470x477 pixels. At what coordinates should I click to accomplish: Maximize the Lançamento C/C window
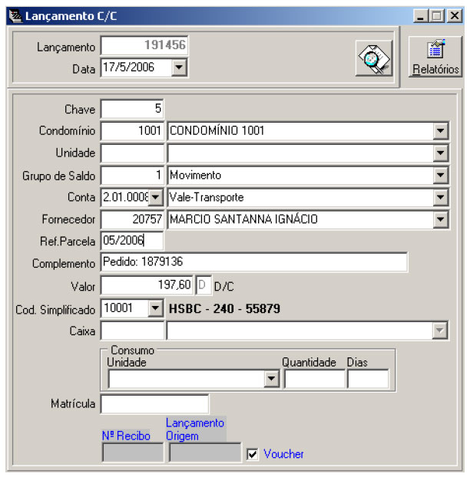coord(436,15)
